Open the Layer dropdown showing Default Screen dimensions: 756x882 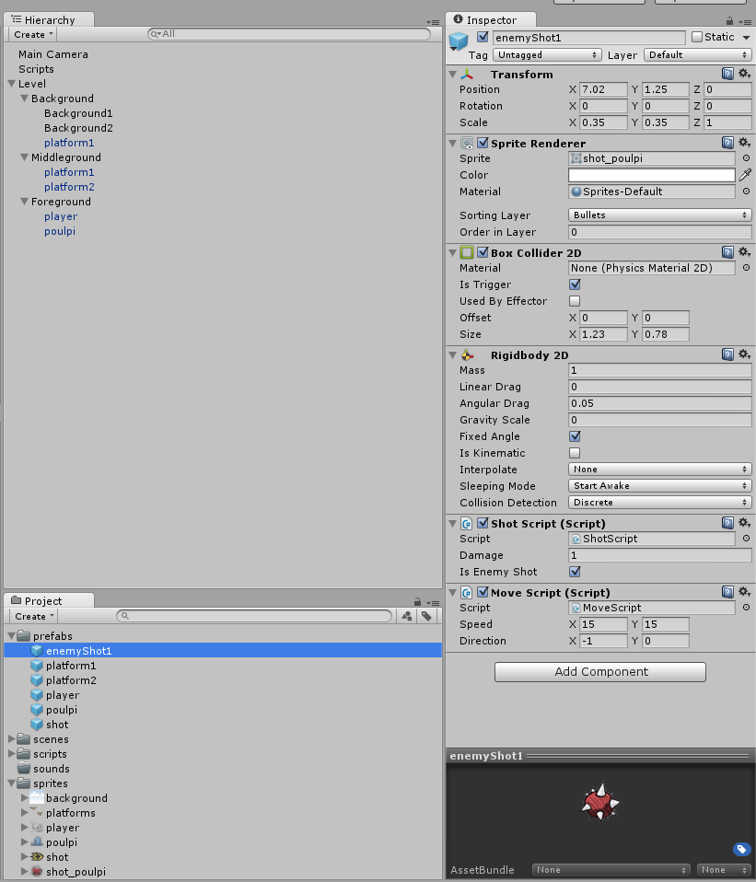pyautogui.click(x=697, y=55)
